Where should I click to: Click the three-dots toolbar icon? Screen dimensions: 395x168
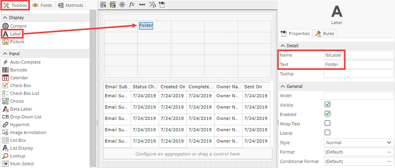click(x=142, y=5)
